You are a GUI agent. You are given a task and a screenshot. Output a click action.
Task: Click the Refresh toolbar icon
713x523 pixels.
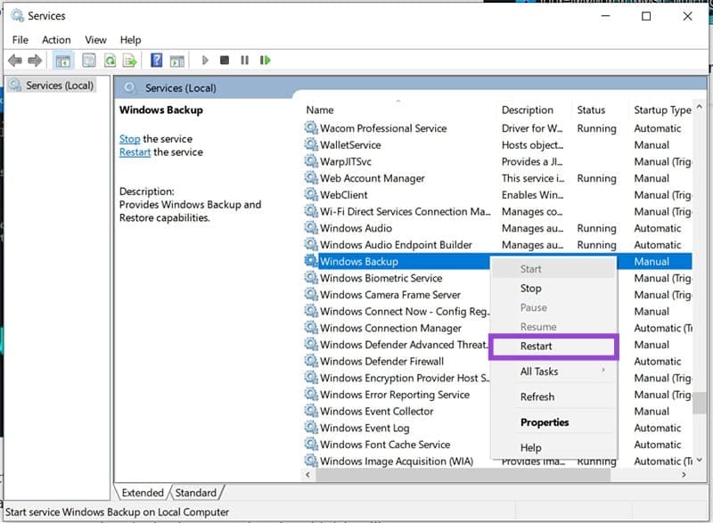pos(109,60)
